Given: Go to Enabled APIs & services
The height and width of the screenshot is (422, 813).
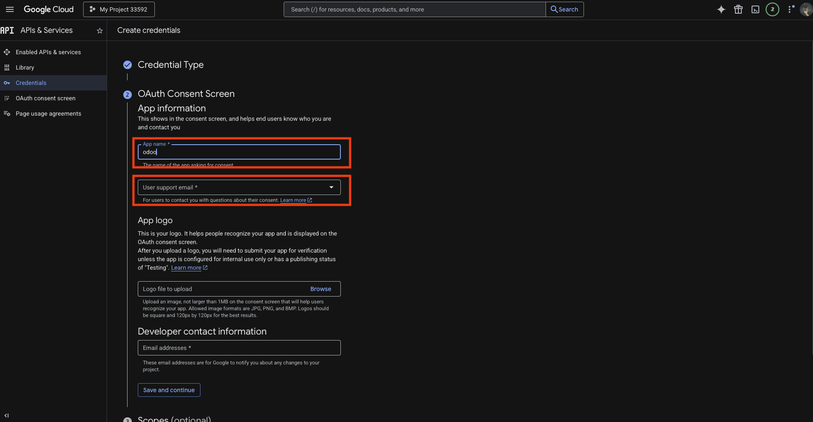Looking at the screenshot, I should coord(48,52).
